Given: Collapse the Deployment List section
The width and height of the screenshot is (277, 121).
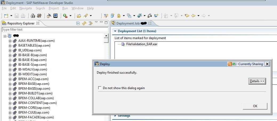Looking at the screenshot, I should (115, 31).
